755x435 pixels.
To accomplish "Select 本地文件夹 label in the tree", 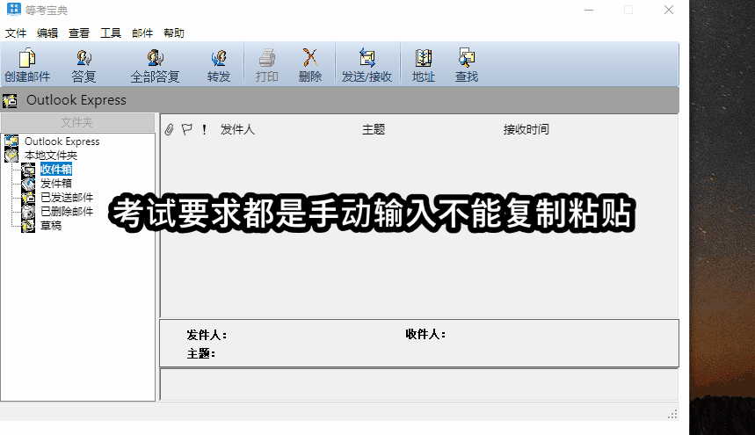I will 51,156.
